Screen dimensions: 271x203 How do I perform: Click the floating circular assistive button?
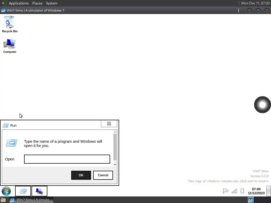[x=262, y=105]
